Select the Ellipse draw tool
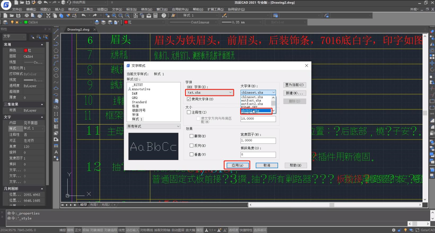This screenshot has width=435, height=233. [x=56, y=88]
